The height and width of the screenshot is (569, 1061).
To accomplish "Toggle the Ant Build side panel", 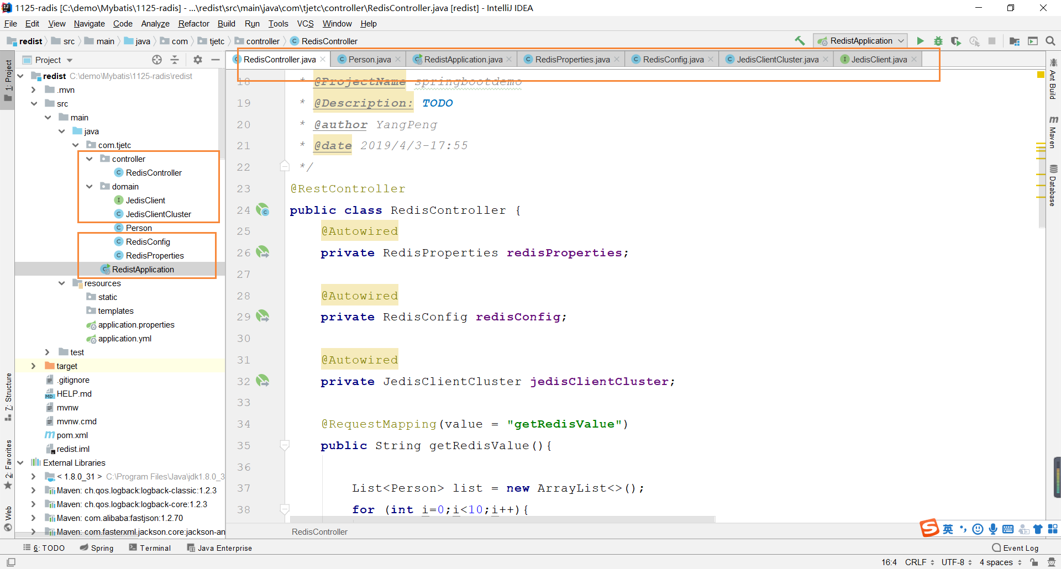I will tap(1053, 78).
